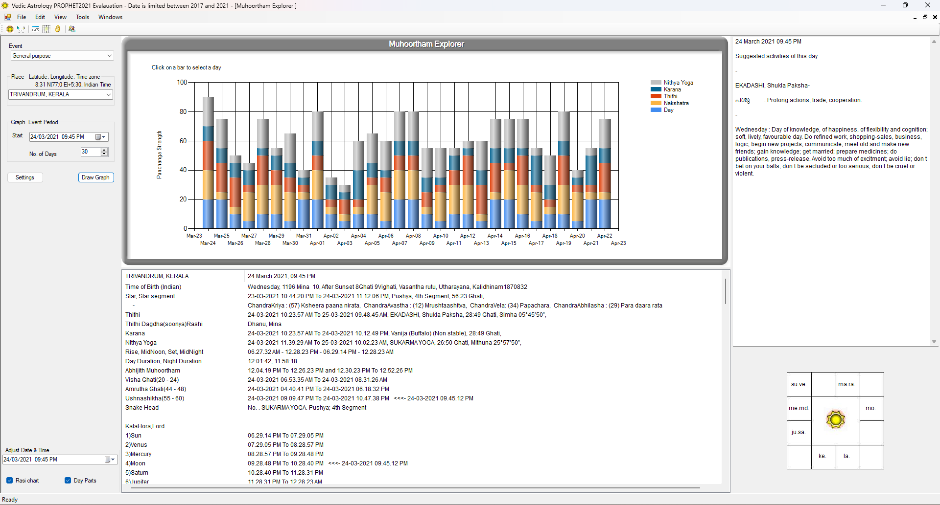Restore the inner Muhoortham Explorer child window

[925, 17]
